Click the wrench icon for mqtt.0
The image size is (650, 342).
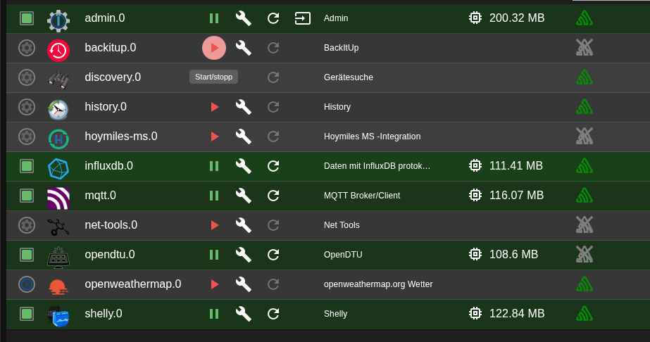coord(243,196)
